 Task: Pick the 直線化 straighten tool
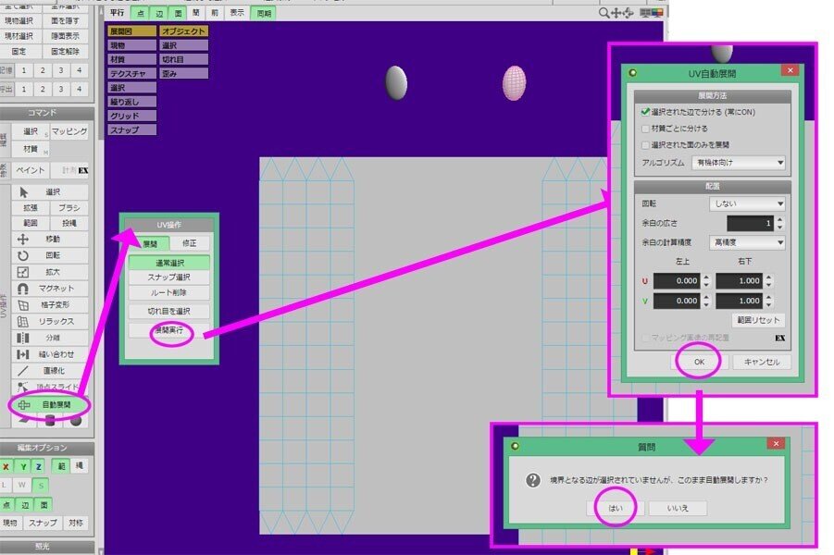coord(49,371)
